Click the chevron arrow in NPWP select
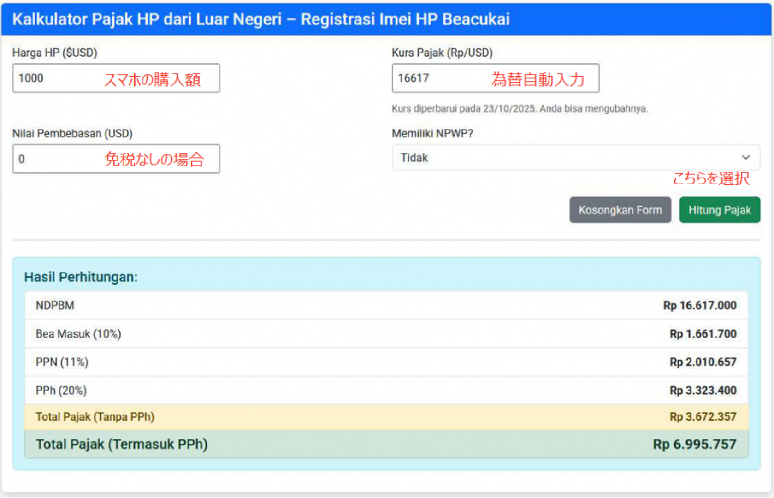 point(745,158)
